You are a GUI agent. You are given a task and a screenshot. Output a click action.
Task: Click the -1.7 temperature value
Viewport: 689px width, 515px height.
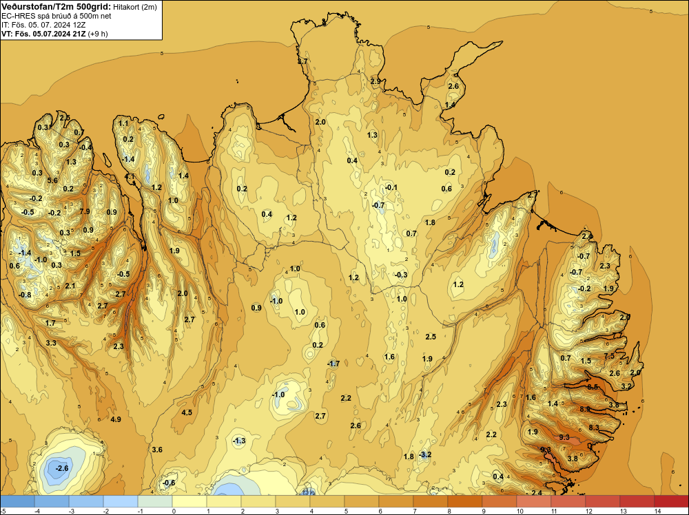coord(333,364)
